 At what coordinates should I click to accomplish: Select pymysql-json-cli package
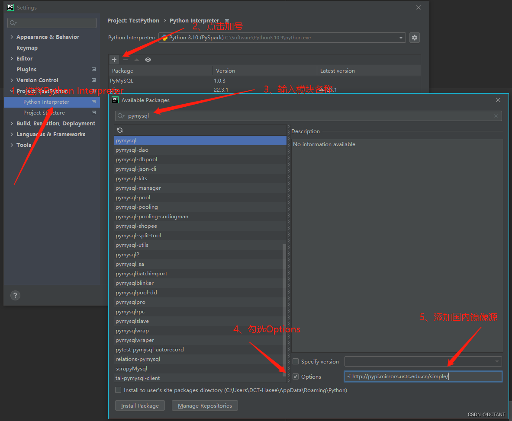click(x=200, y=169)
